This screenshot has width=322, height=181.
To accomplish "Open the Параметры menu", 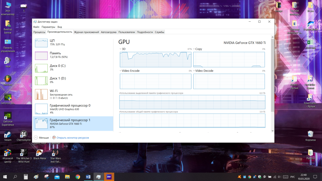I will (x=48, y=27).
